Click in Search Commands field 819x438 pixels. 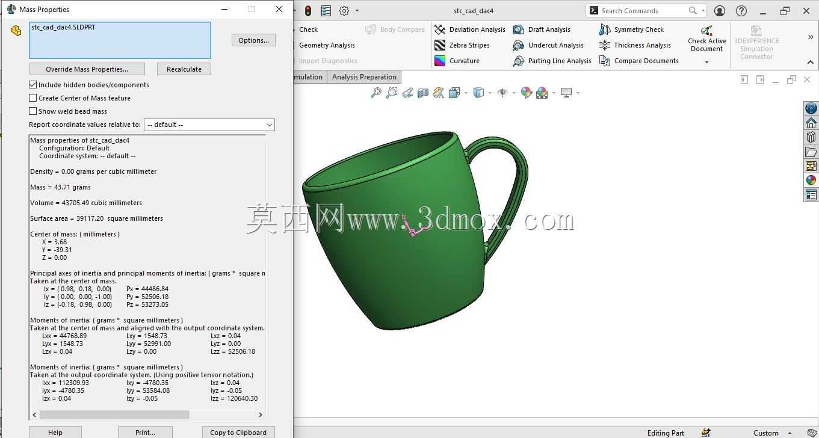click(643, 11)
